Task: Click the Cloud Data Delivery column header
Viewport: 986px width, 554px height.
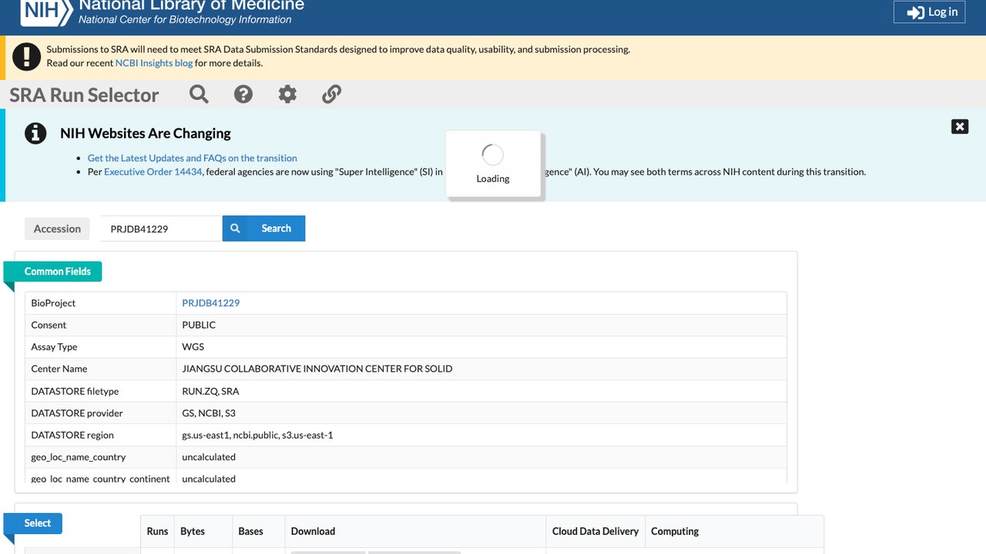Action: click(x=595, y=531)
